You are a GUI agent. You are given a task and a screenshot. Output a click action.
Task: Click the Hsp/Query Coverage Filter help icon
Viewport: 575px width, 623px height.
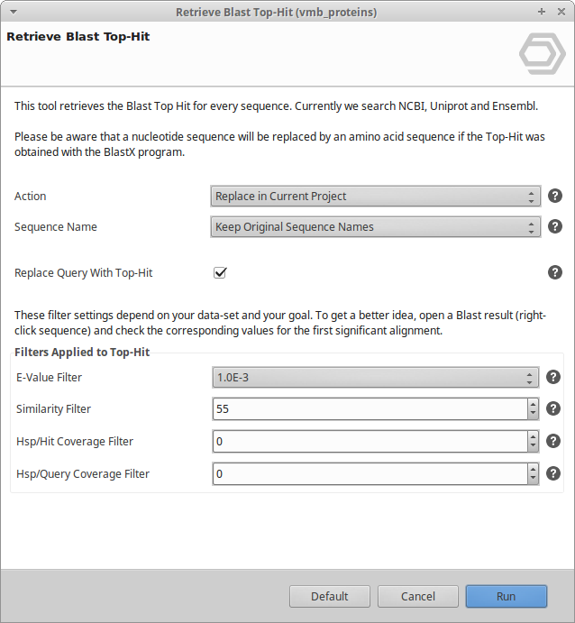pyautogui.click(x=553, y=473)
